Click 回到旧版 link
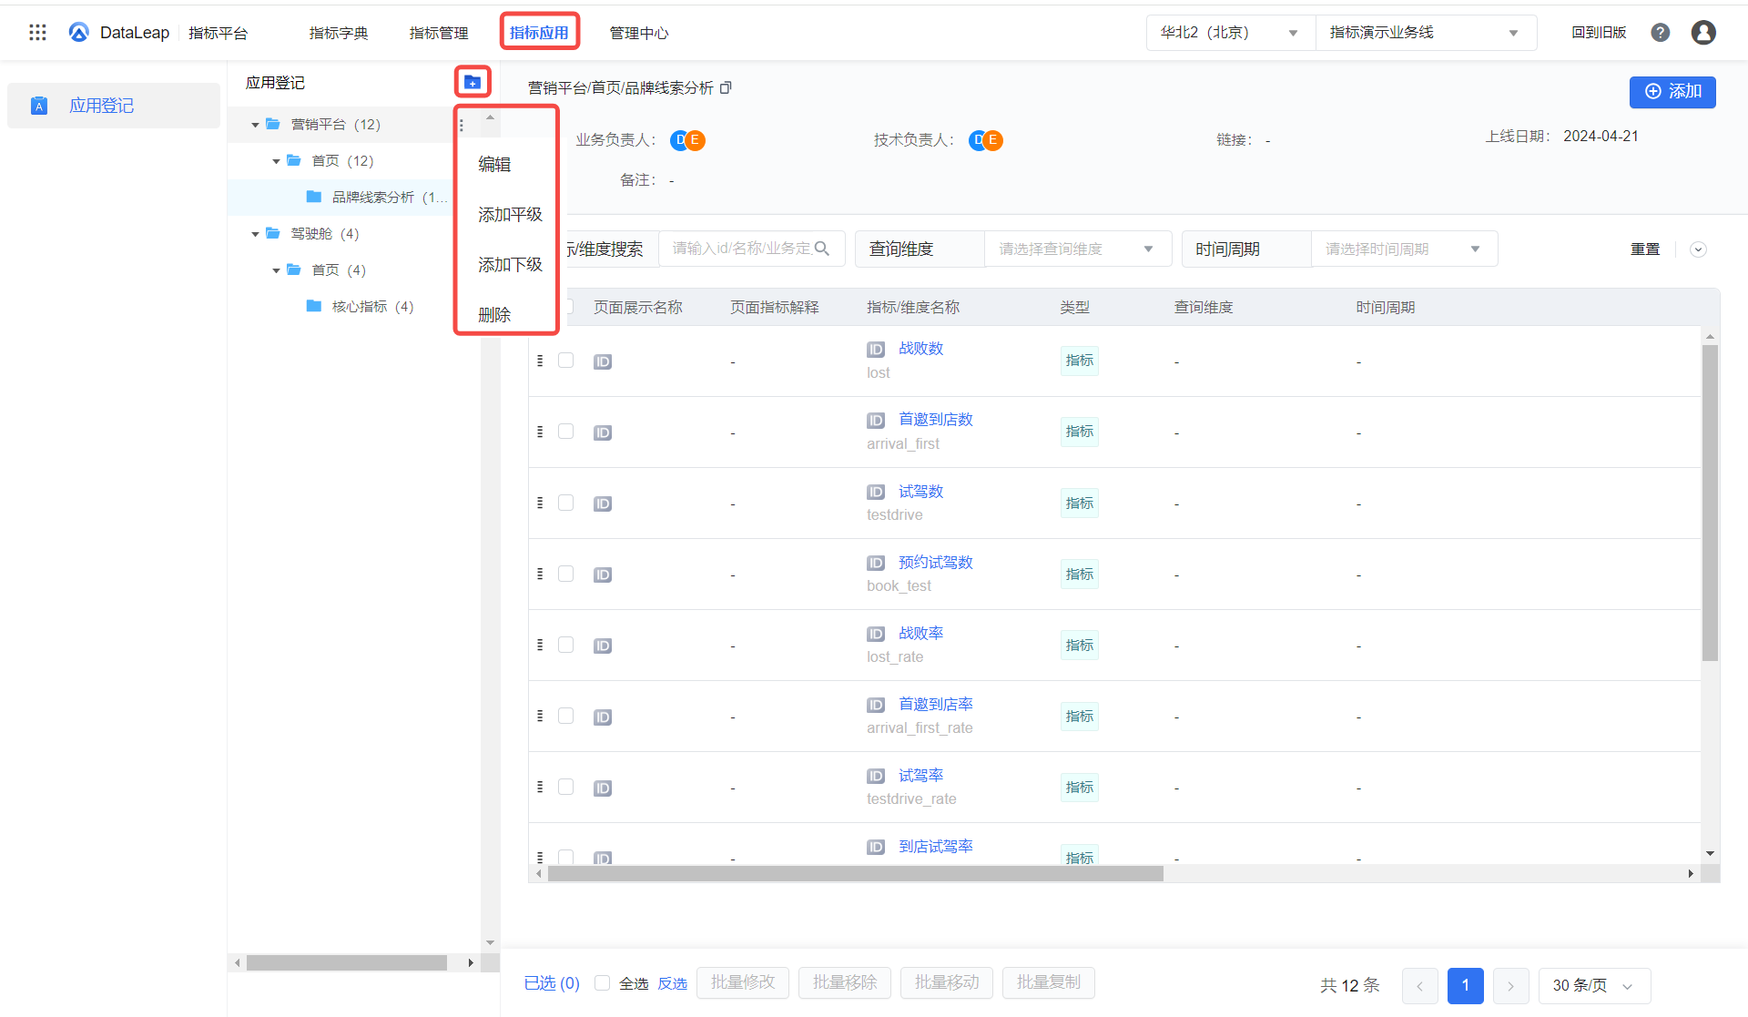Viewport: 1748px width, 1017px height. point(1599,33)
